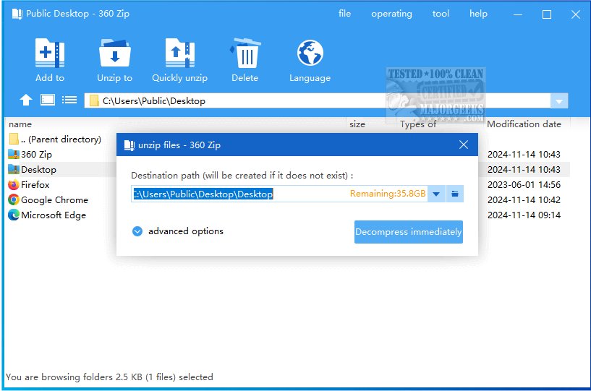Expand advanced options in unzip dialog
591x391 pixels.
click(x=137, y=231)
